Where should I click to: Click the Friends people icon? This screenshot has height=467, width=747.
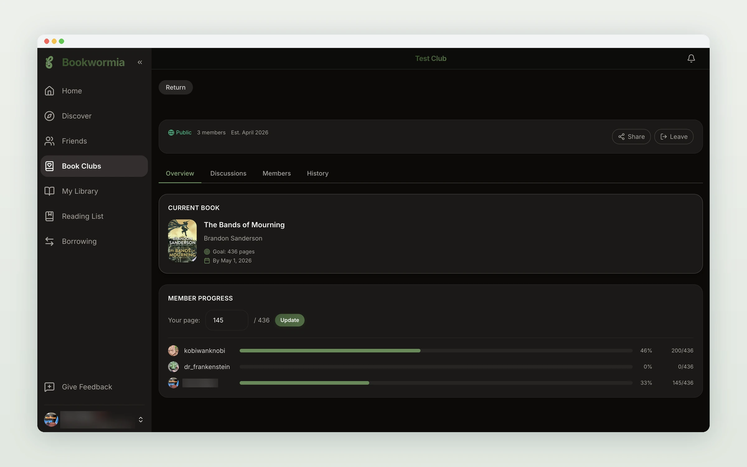click(x=49, y=141)
